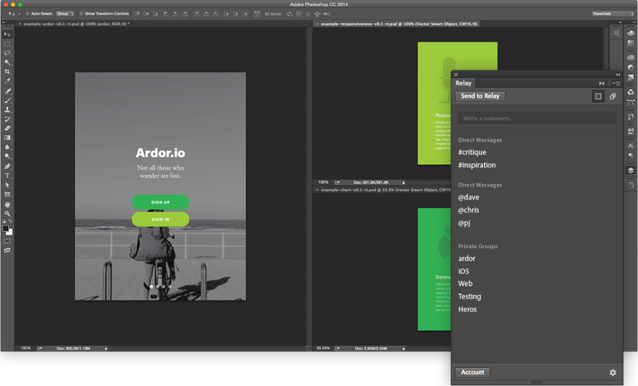This screenshot has height=386, width=638.
Task: Enable the Auto-Select checkbox
Action: (x=27, y=14)
